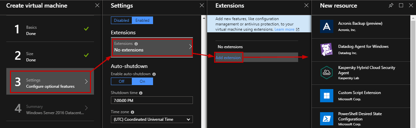Choose the Datadog Agent for Windows icon
The width and height of the screenshot is (416, 128).
(x=327, y=49)
